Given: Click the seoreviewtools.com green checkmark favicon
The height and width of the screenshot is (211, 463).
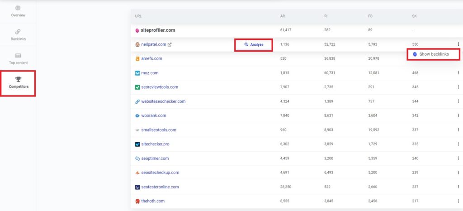Looking at the screenshot, I should 137,87.
